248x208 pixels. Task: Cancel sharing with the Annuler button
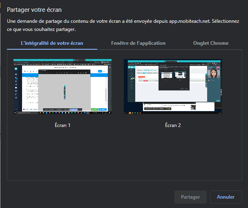click(226, 197)
